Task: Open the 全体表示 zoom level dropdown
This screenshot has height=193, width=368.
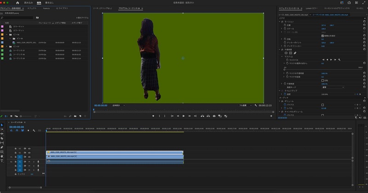Action: (118, 105)
